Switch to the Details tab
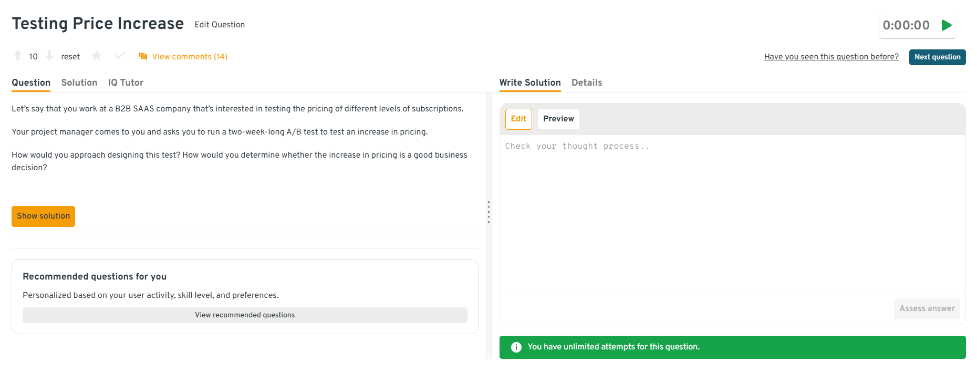 click(x=587, y=82)
